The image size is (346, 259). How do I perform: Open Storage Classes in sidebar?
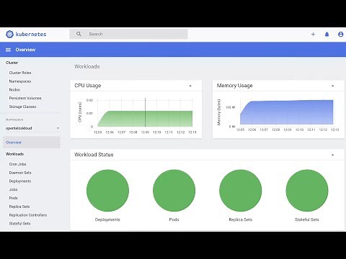(x=22, y=106)
